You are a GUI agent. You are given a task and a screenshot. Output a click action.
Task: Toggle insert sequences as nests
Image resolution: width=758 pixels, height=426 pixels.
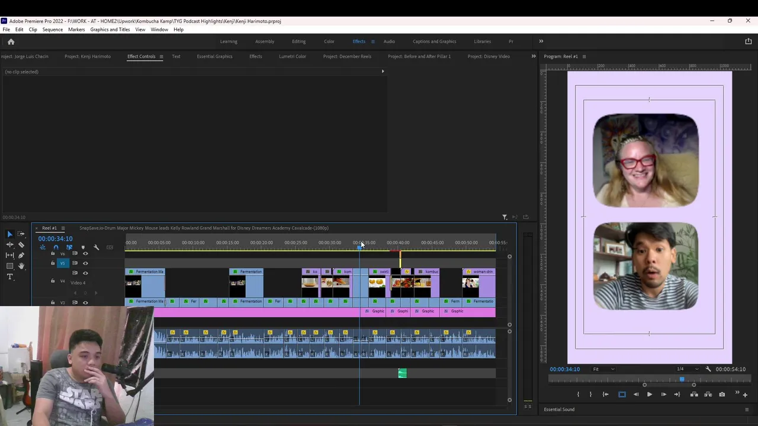pyautogui.click(x=43, y=247)
